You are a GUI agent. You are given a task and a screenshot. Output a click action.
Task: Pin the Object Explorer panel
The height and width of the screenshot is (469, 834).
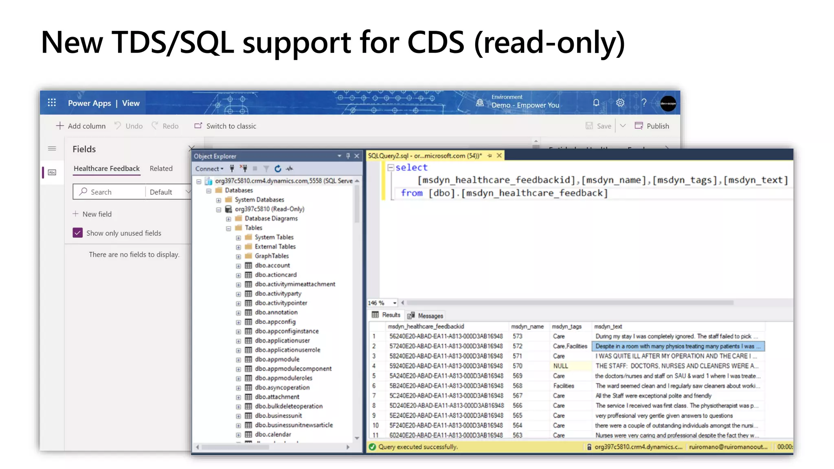coord(348,156)
